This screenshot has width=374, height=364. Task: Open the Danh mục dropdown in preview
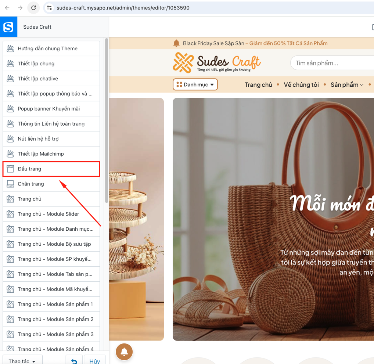click(195, 84)
